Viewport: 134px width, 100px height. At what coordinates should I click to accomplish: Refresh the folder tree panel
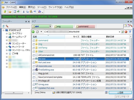[3, 26]
